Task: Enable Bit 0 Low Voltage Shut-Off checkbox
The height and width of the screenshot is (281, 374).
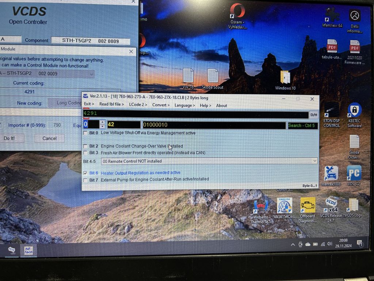Action: (x=85, y=133)
